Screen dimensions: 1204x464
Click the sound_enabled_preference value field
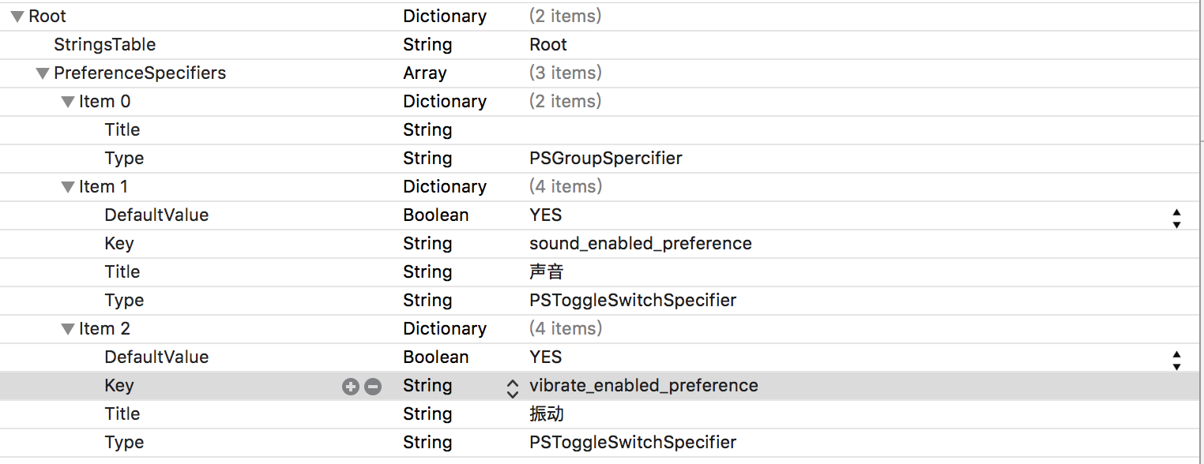pos(640,244)
